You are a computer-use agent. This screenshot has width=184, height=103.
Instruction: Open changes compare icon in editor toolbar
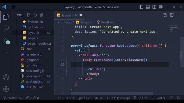coord(165,15)
